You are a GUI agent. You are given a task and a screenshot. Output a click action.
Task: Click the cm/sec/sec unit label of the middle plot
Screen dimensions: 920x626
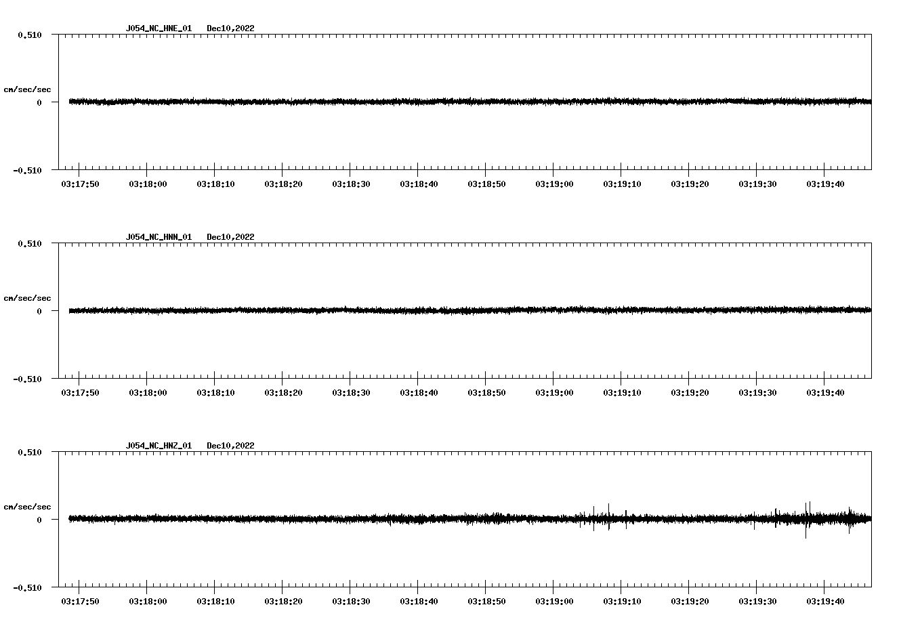click(x=28, y=297)
